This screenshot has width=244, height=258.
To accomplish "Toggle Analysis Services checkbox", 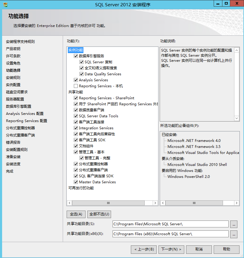I will point(76,80).
